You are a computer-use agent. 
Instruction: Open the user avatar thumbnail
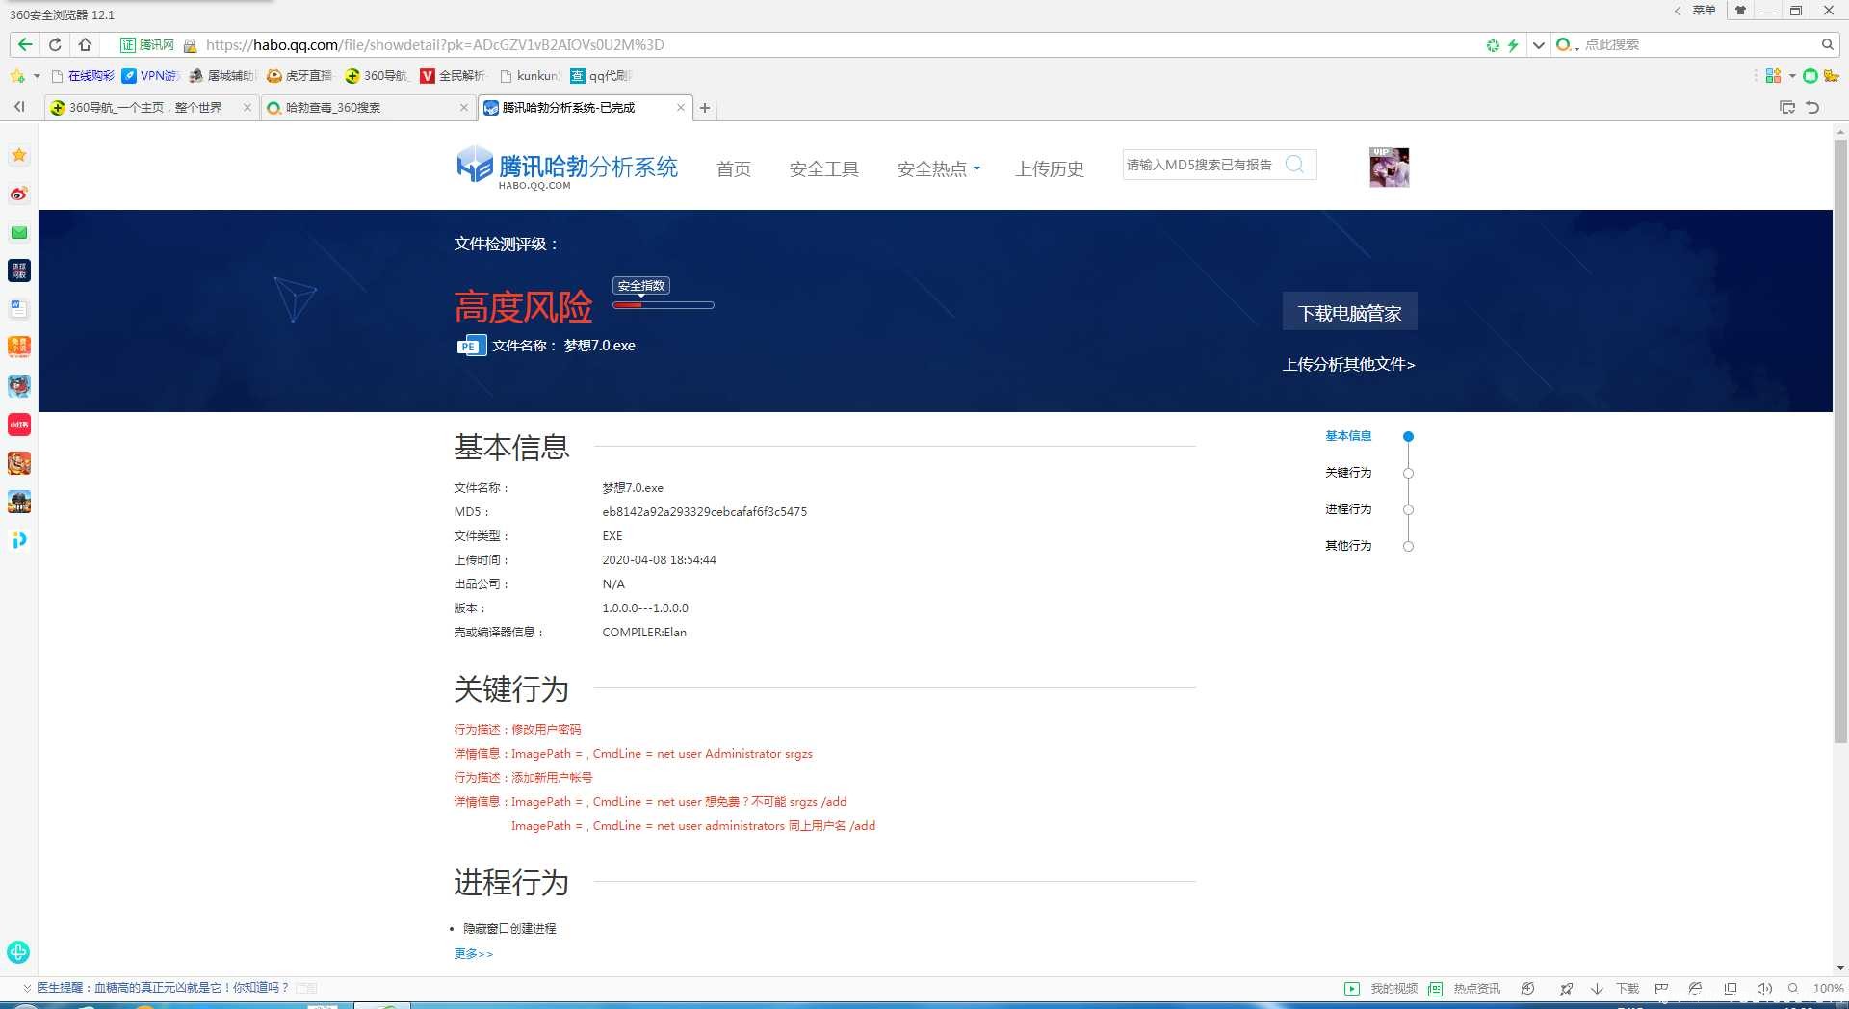pyautogui.click(x=1390, y=168)
